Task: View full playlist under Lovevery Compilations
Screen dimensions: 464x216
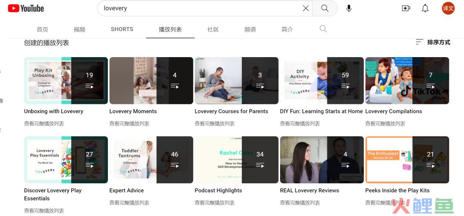Action: (x=385, y=124)
